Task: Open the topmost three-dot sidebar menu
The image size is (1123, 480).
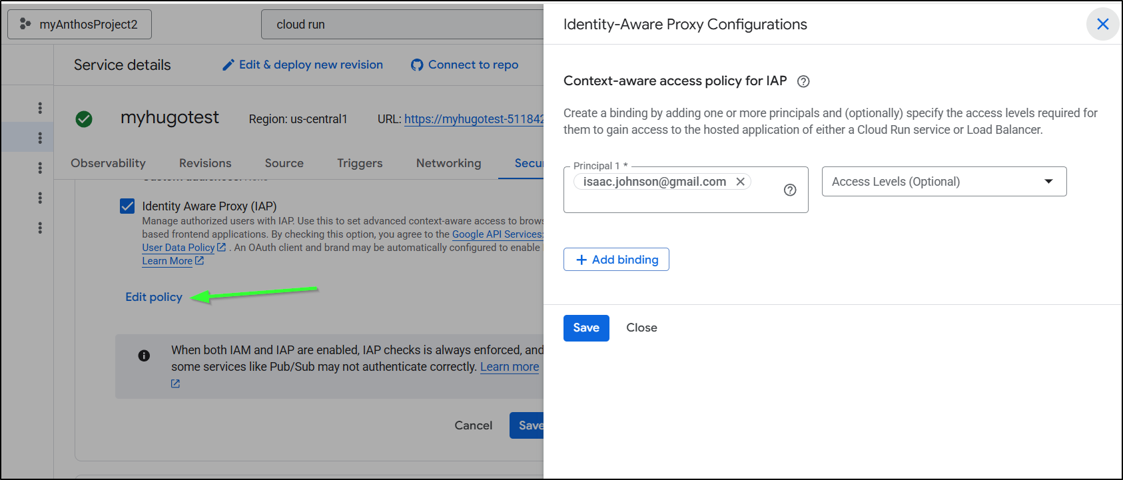Action: click(40, 108)
